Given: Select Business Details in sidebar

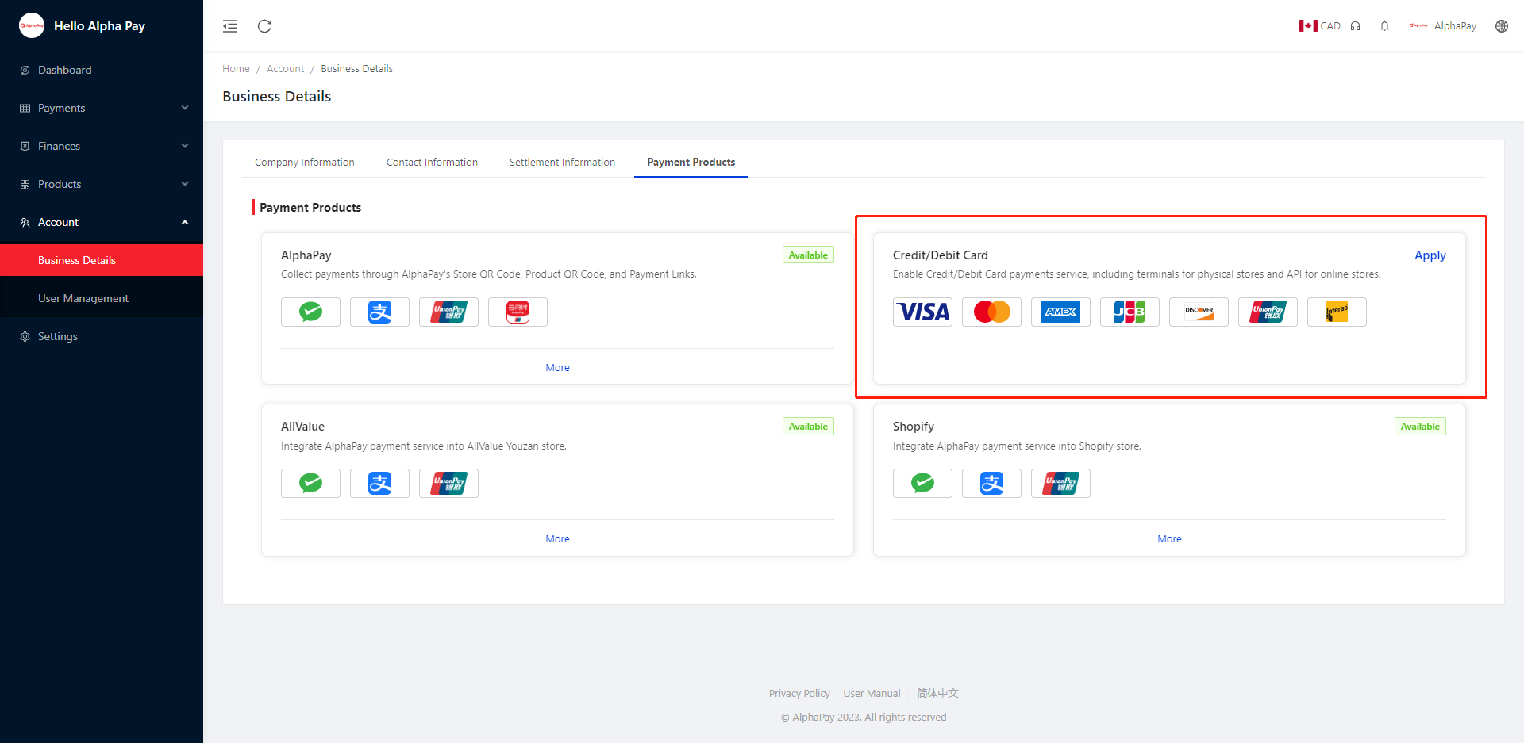Looking at the screenshot, I should coord(102,260).
